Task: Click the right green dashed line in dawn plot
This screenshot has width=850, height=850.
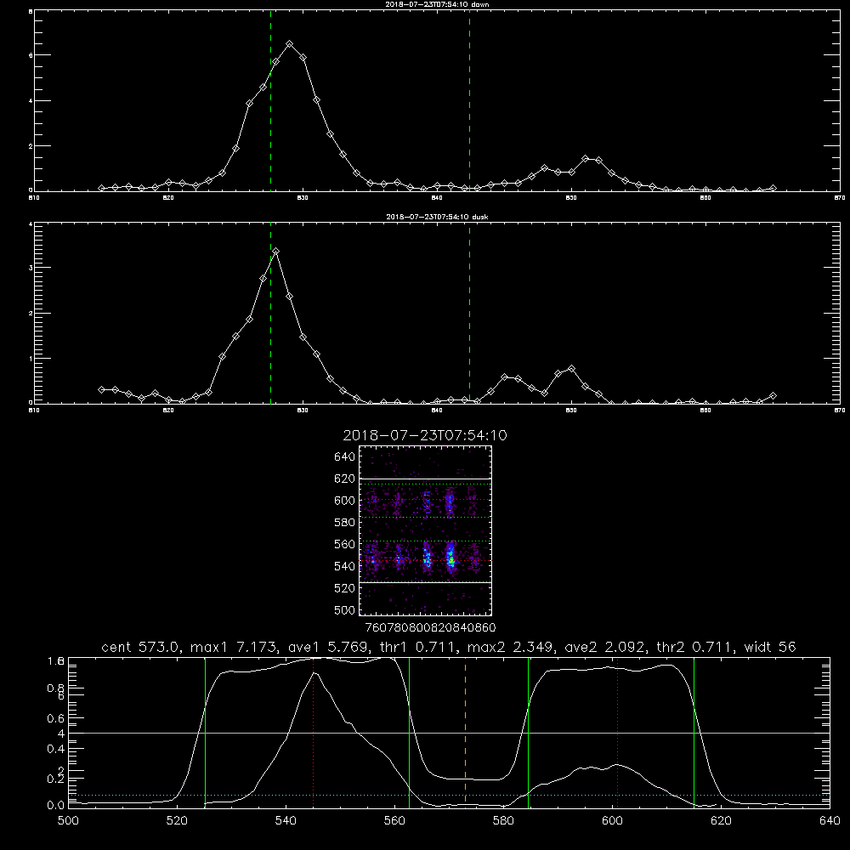Action: 469,101
